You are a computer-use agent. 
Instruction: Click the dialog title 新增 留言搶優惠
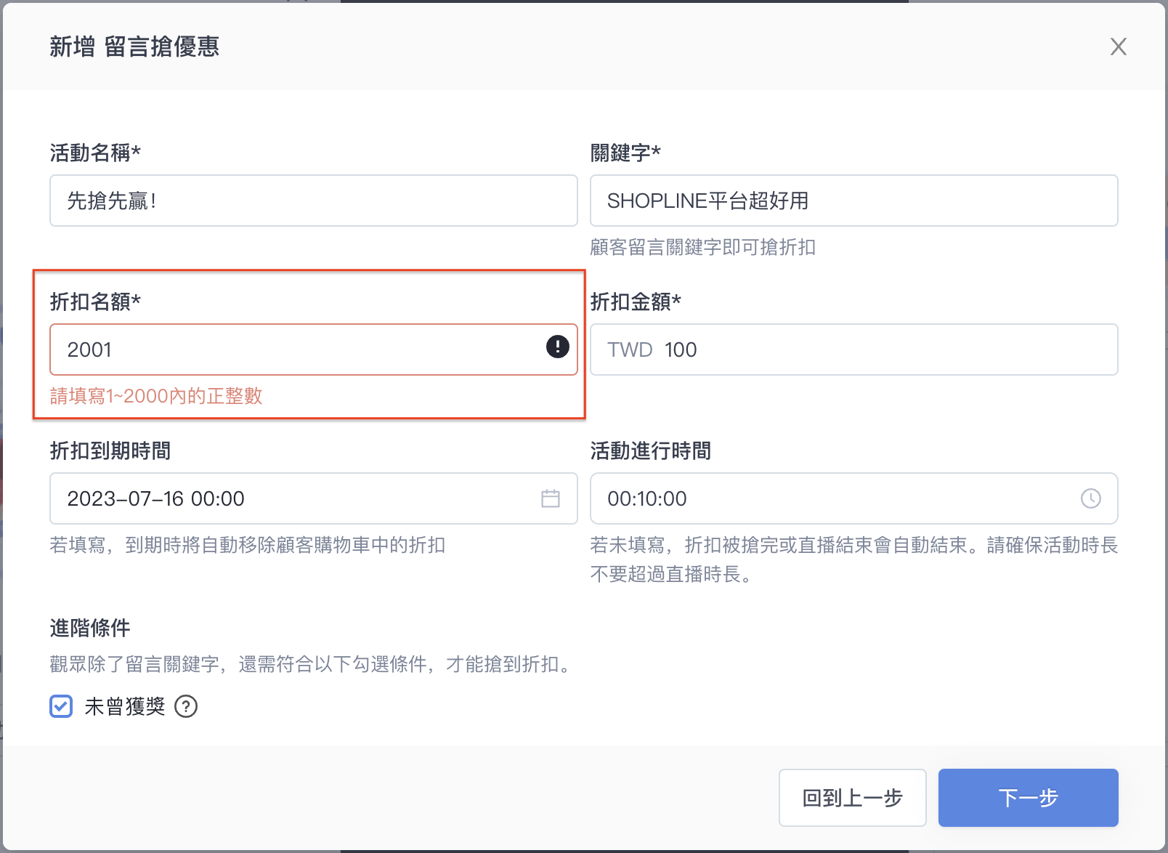click(134, 47)
